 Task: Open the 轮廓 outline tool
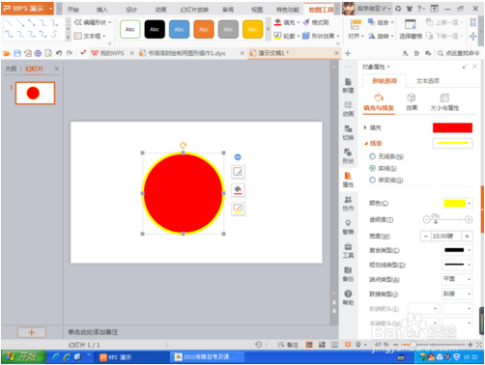277,36
